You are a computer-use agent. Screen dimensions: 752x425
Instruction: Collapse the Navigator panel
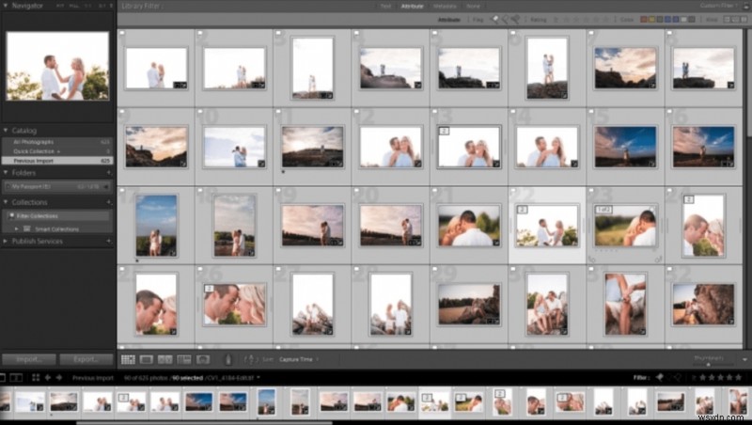(7, 6)
